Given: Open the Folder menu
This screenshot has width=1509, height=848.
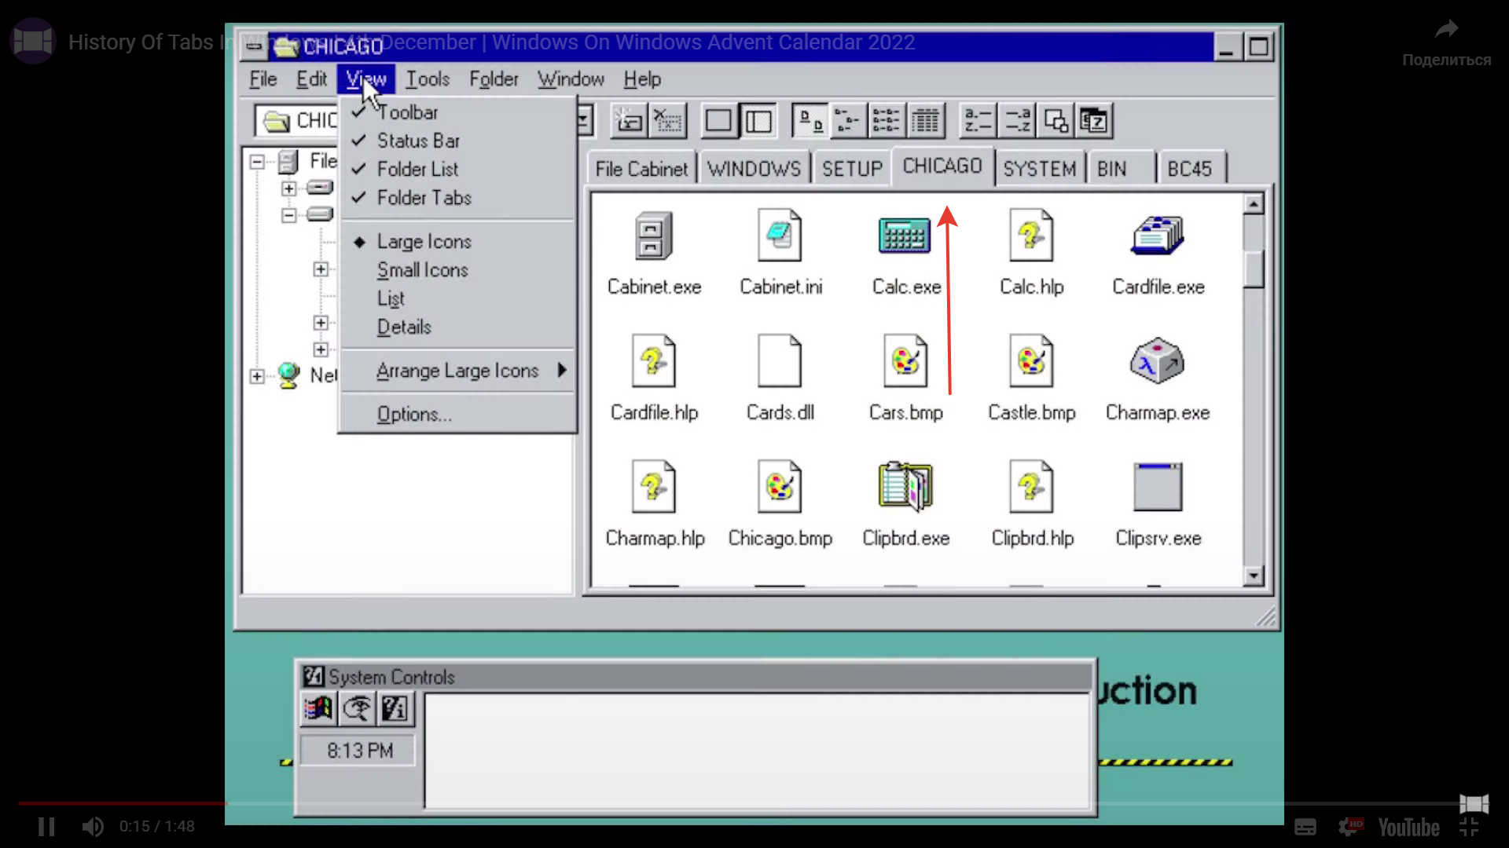Looking at the screenshot, I should pyautogui.click(x=494, y=79).
